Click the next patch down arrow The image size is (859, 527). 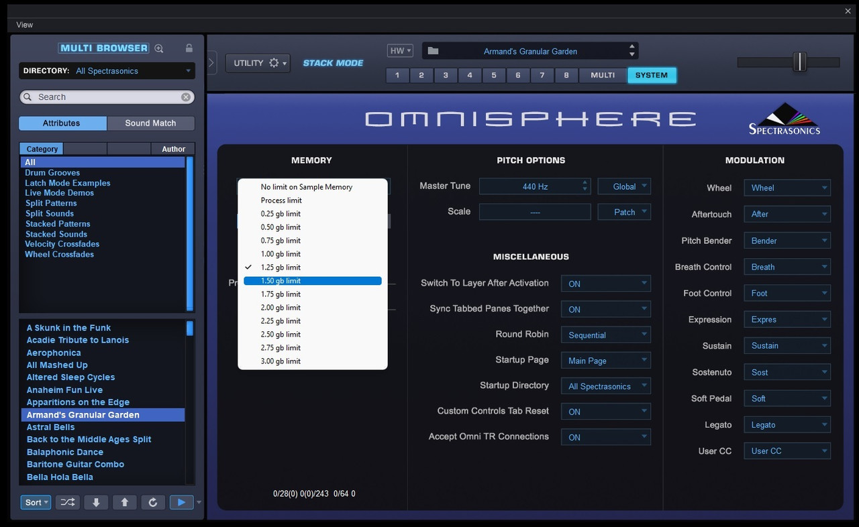pos(96,502)
